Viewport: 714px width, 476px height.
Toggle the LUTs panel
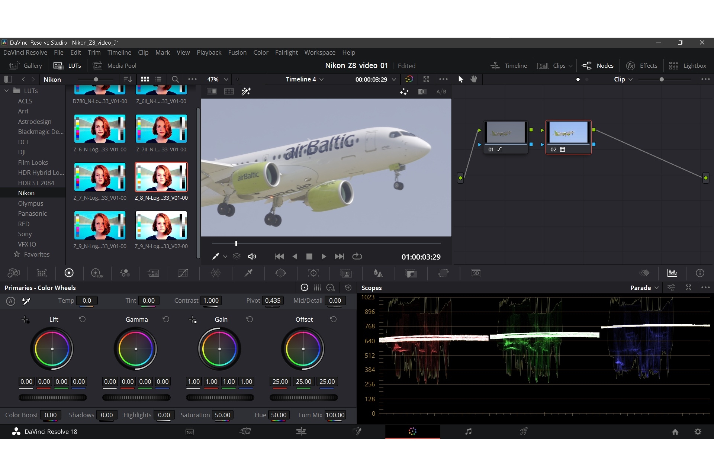pos(67,65)
